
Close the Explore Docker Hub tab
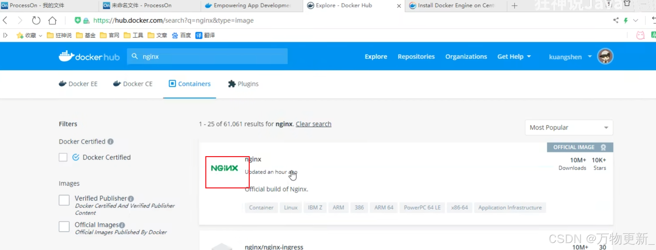click(399, 6)
